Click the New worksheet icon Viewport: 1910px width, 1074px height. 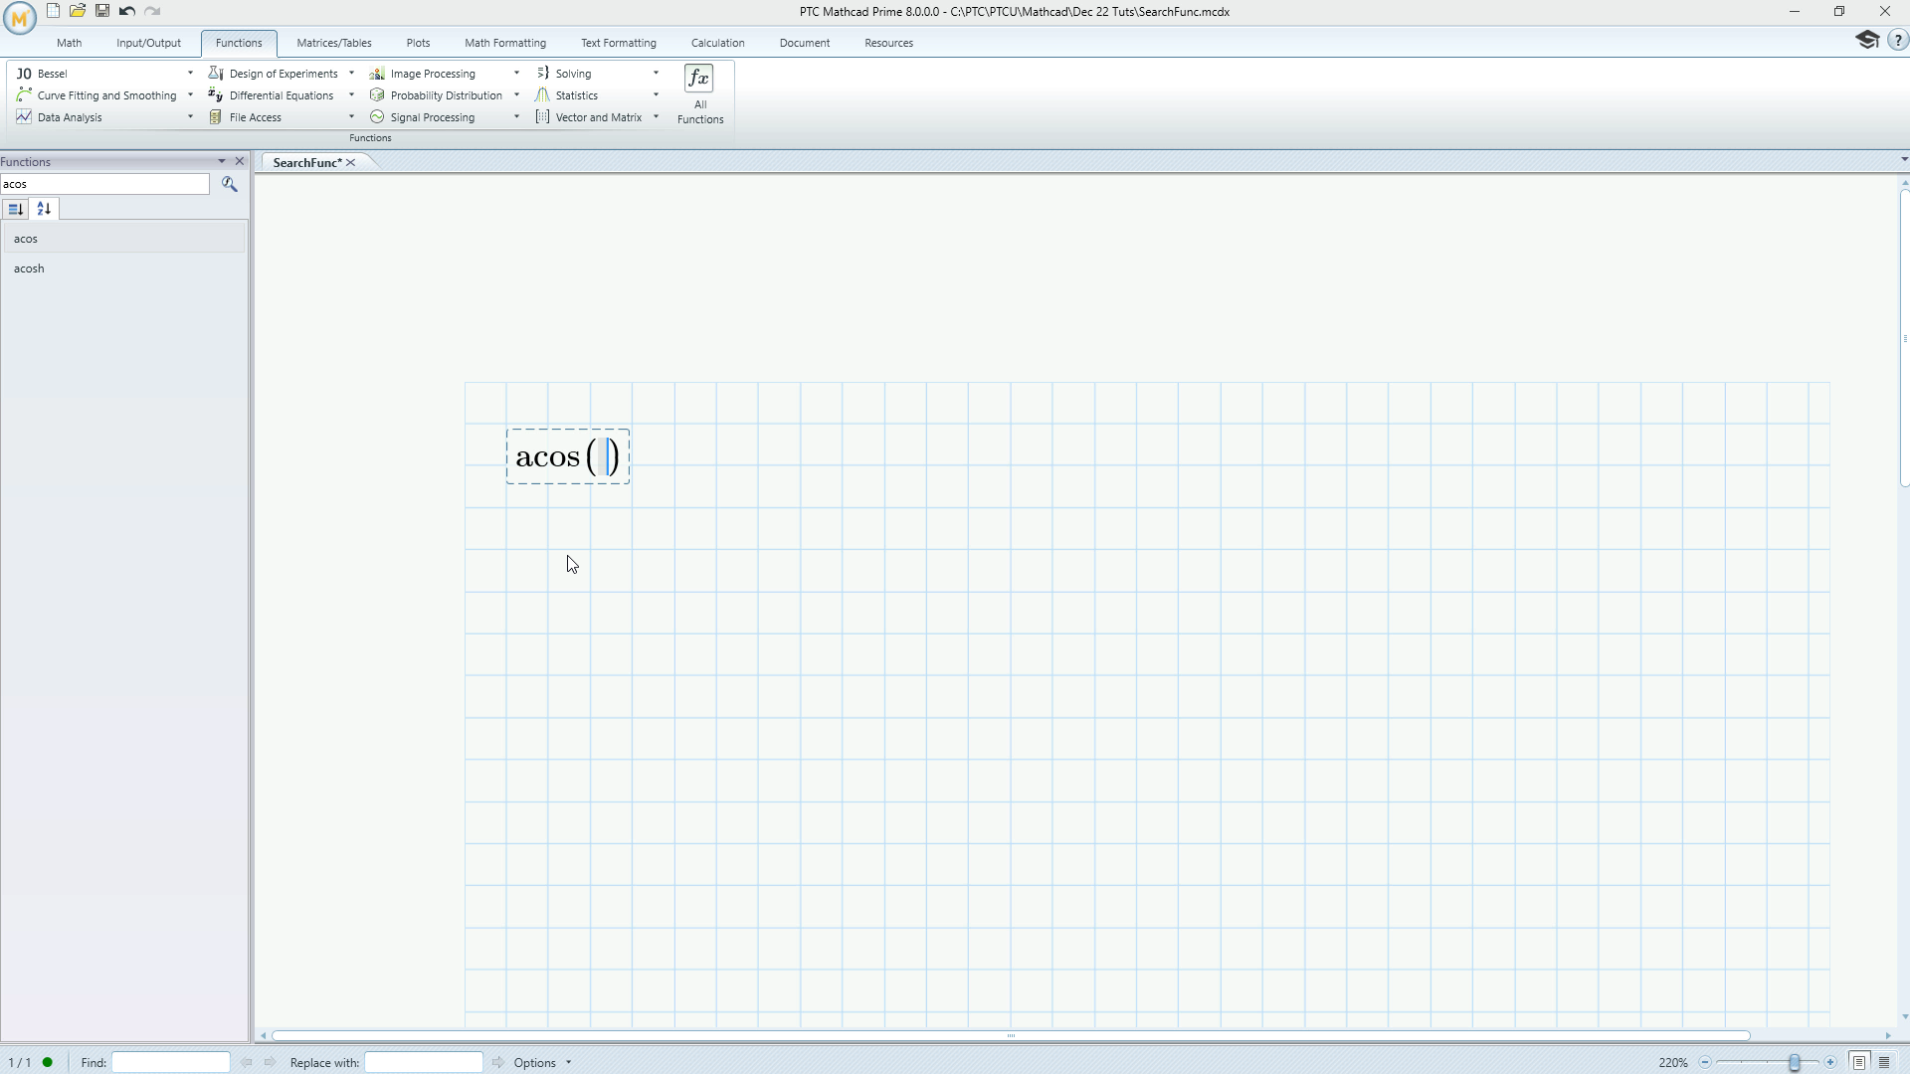click(54, 11)
